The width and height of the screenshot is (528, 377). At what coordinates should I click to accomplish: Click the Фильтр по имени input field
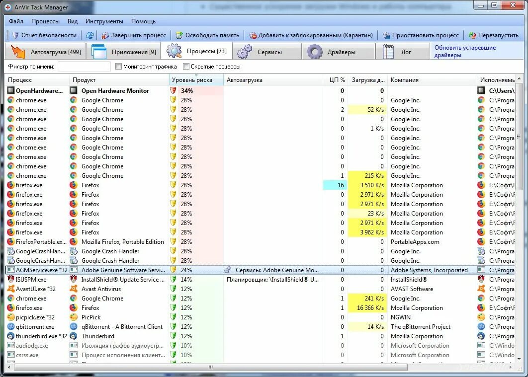[x=84, y=67]
